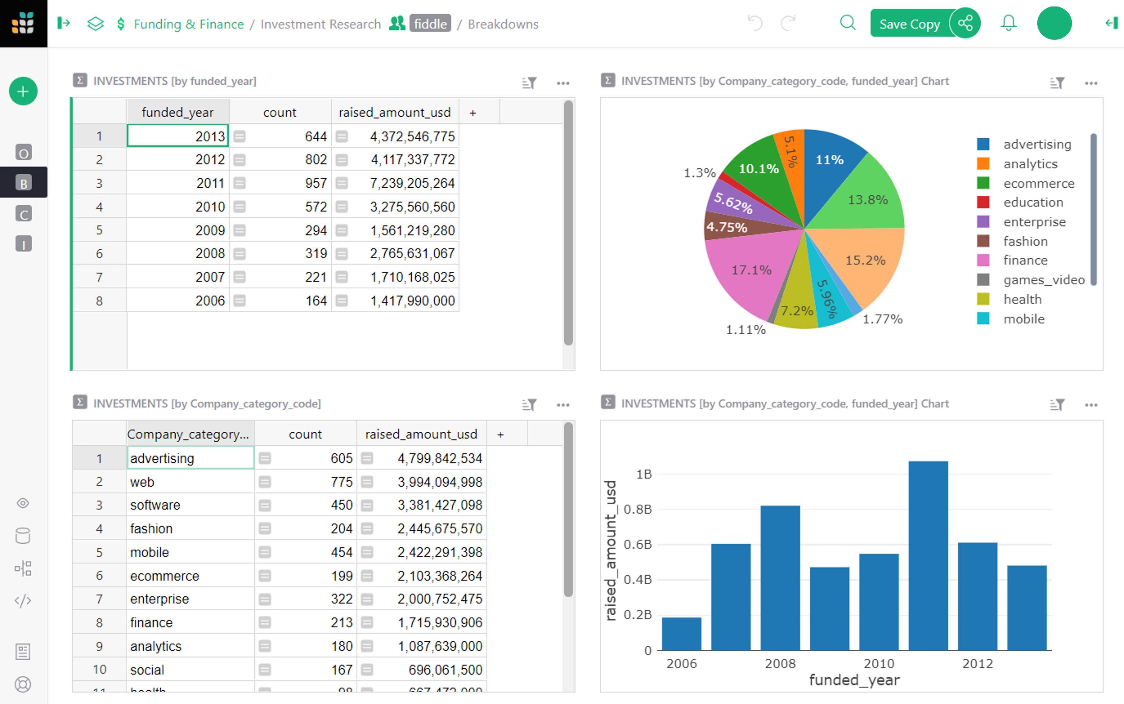Toggle the right creator panel arrow
Image resolution: width=1124 pixels, height=704 pixels.
(1112, 23)
